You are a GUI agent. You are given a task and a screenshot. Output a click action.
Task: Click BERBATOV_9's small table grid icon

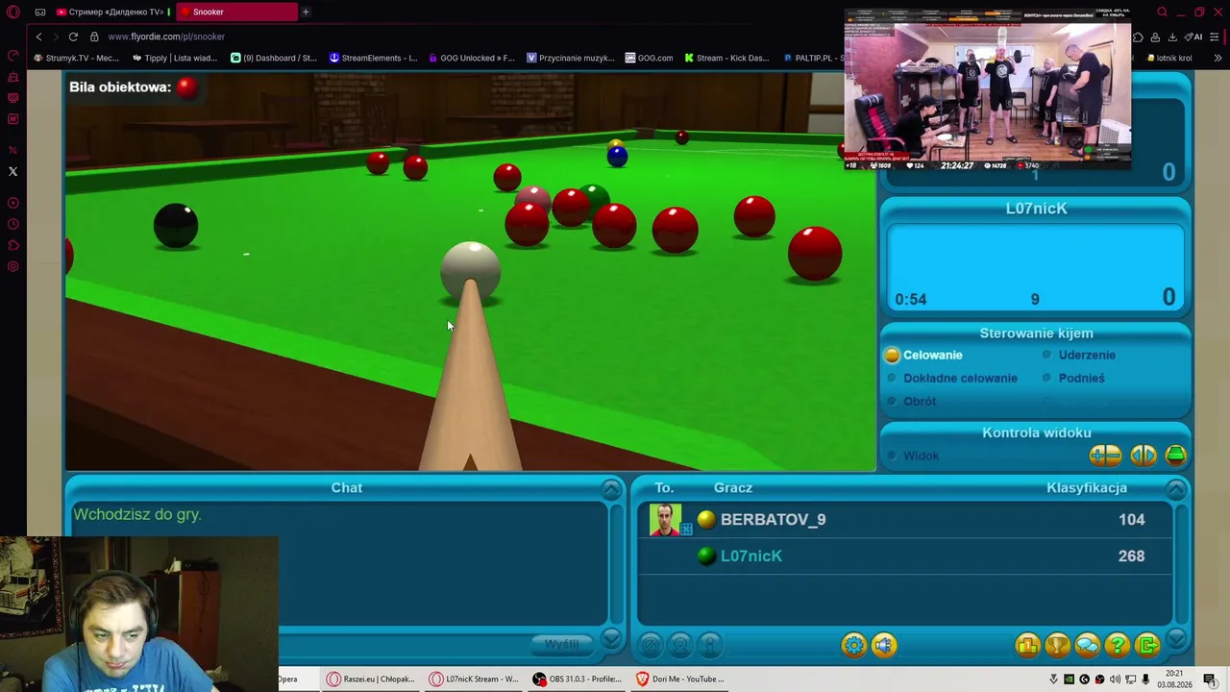coord(686,529)
